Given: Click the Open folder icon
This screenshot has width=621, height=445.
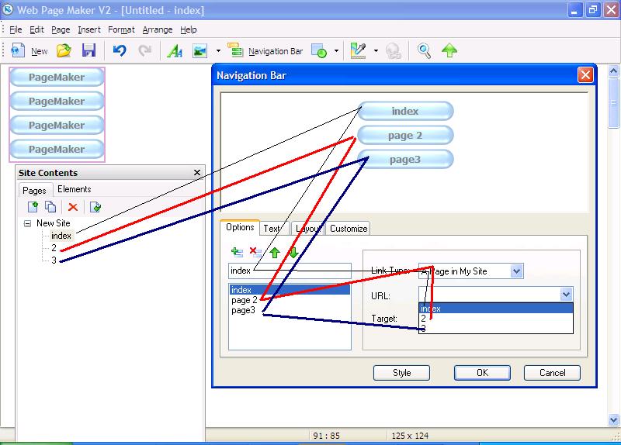Looking at the screenshot, I should [64, 51].
